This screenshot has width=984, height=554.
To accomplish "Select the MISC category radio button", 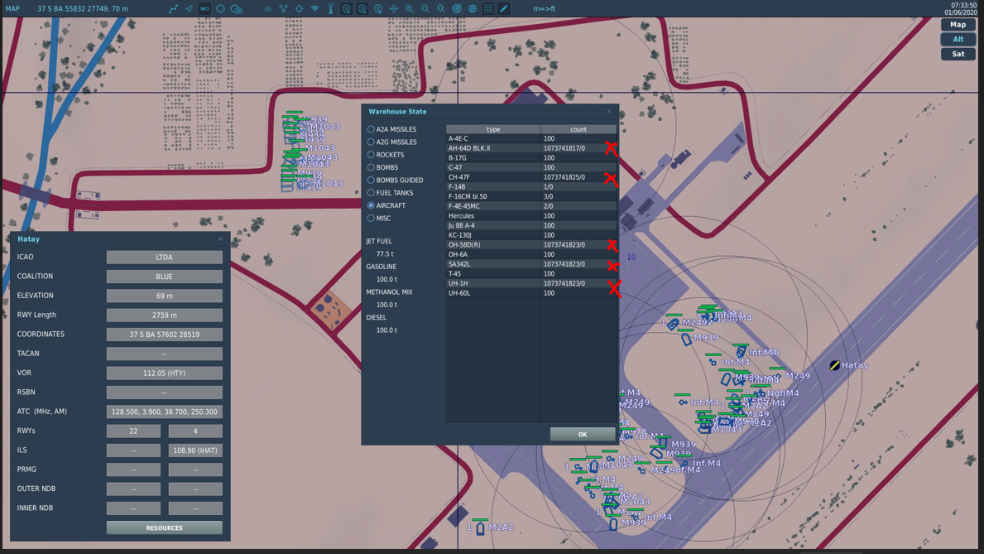I will [x=371, y=218].
